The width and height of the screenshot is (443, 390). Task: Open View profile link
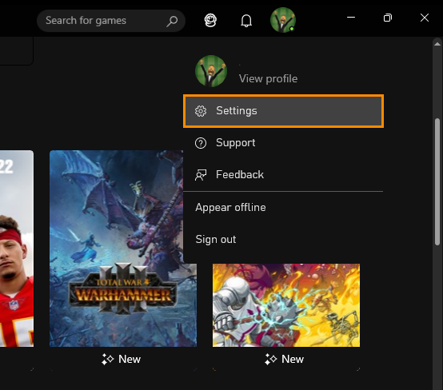click(268, 78)
